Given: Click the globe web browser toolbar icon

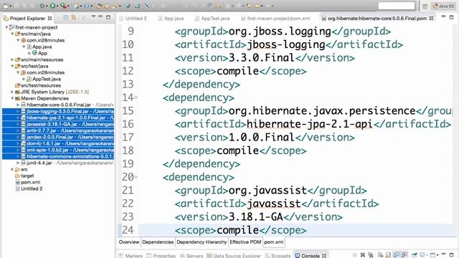Looking at the screenshot, I should click(128, 6).
